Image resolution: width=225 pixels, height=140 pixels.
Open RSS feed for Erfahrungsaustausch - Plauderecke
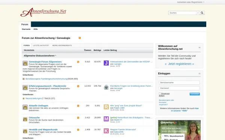pyautogui.click(x=78, y=86)
